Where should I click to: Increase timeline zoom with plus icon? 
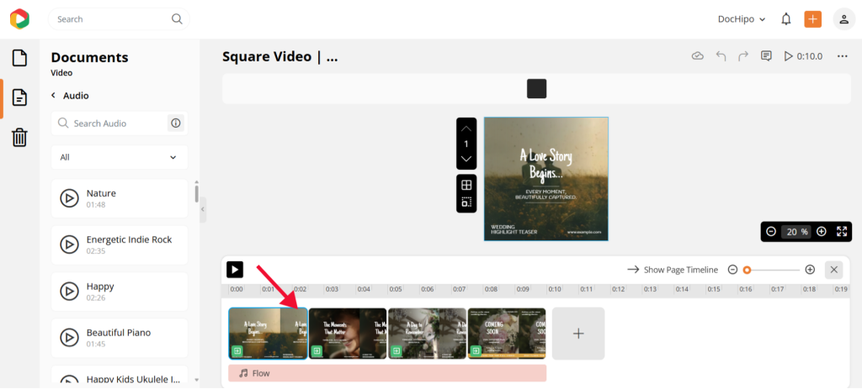tap(810, 270)
